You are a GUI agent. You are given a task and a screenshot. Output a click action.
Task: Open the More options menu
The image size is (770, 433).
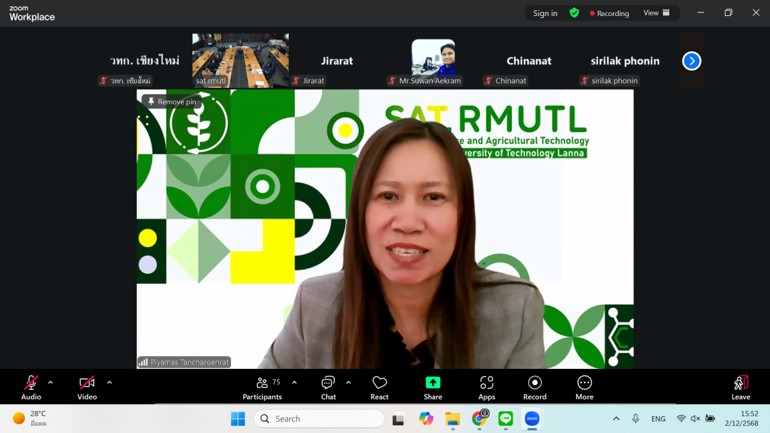[x=584, y=387]
